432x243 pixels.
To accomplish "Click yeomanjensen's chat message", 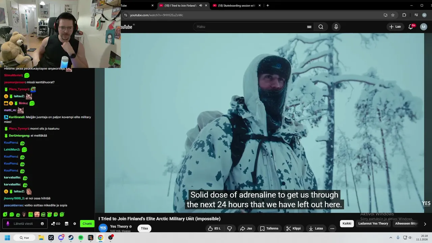I will tap(40, 82).
